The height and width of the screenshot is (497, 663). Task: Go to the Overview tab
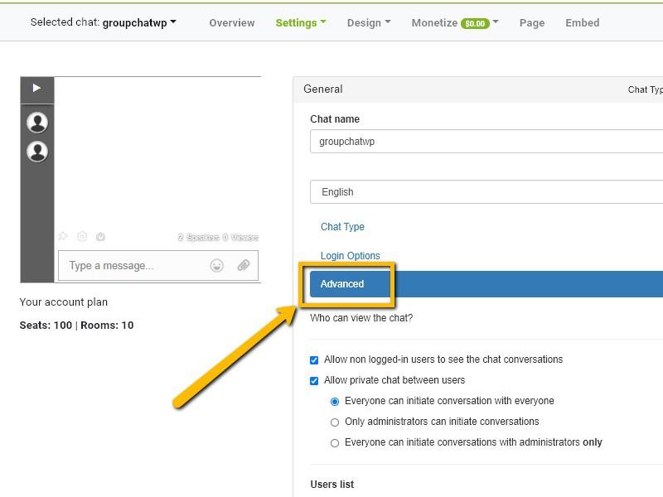(232, 22)
